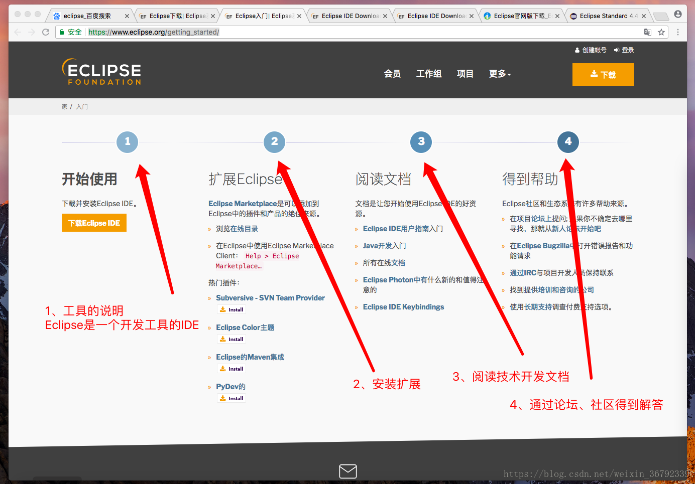Open Chrome three-dot menu
The width and height of the screenshot is (695, 484).
coord(678,32)
